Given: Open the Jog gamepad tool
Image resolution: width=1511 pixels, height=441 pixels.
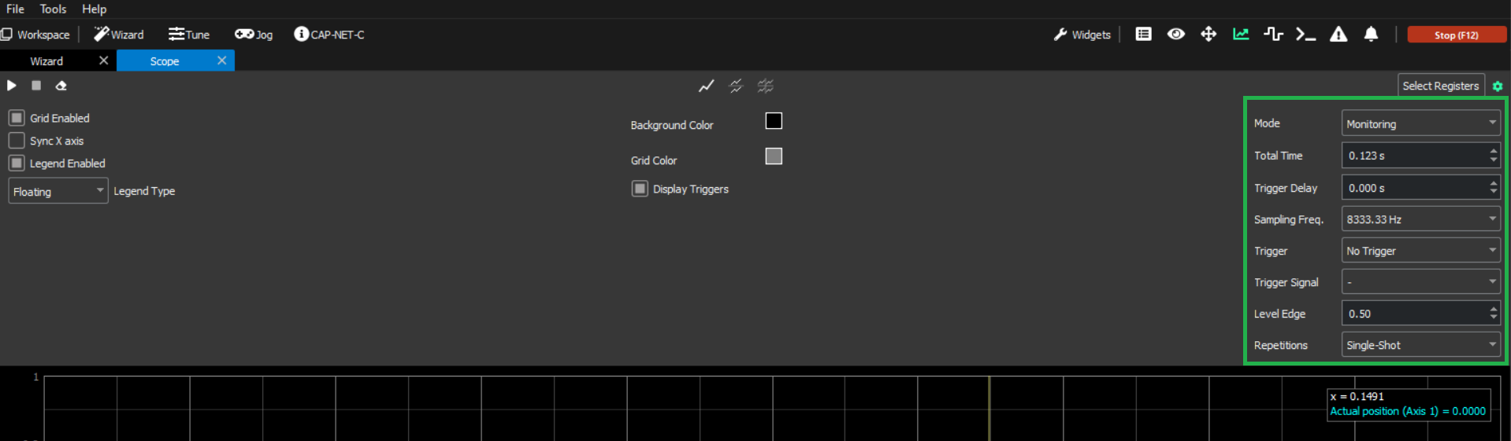Looking at the screenshot, I should point(253,35).
